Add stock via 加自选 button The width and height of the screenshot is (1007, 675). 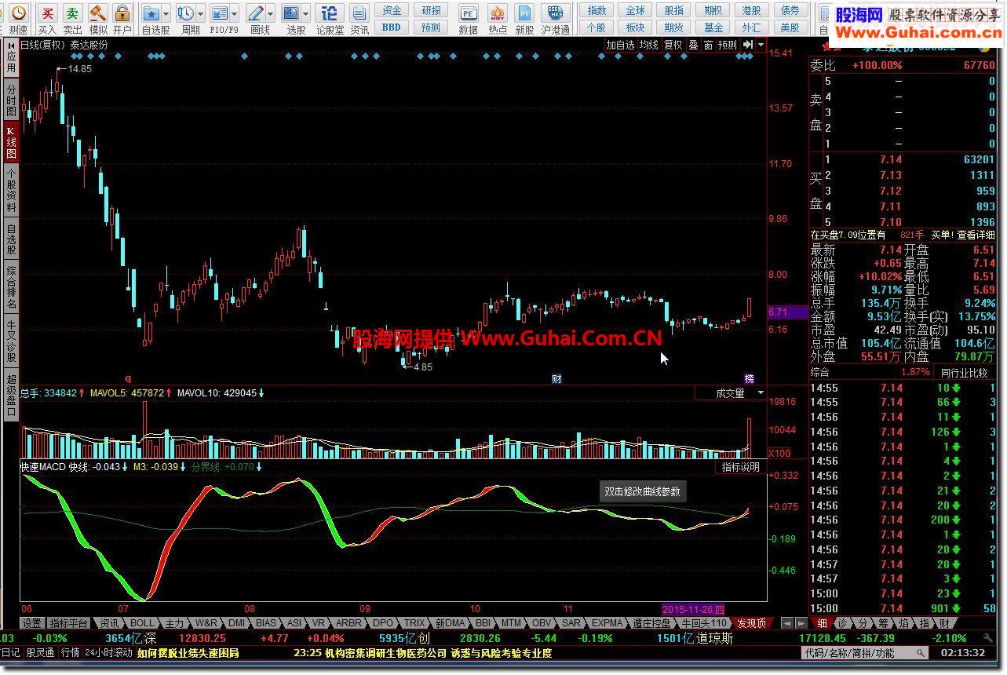tap(620, 45)
